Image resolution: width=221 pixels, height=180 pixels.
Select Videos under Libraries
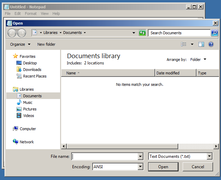tap(28, 116)
